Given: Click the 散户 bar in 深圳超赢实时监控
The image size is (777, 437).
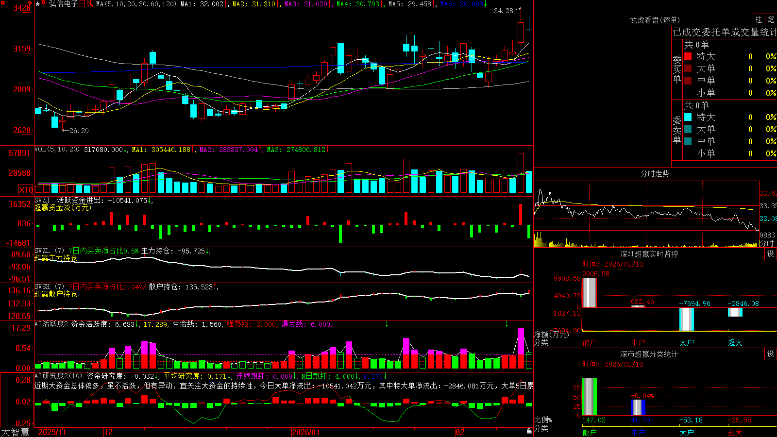Looking at the screenshot, I should pos(590,292).
